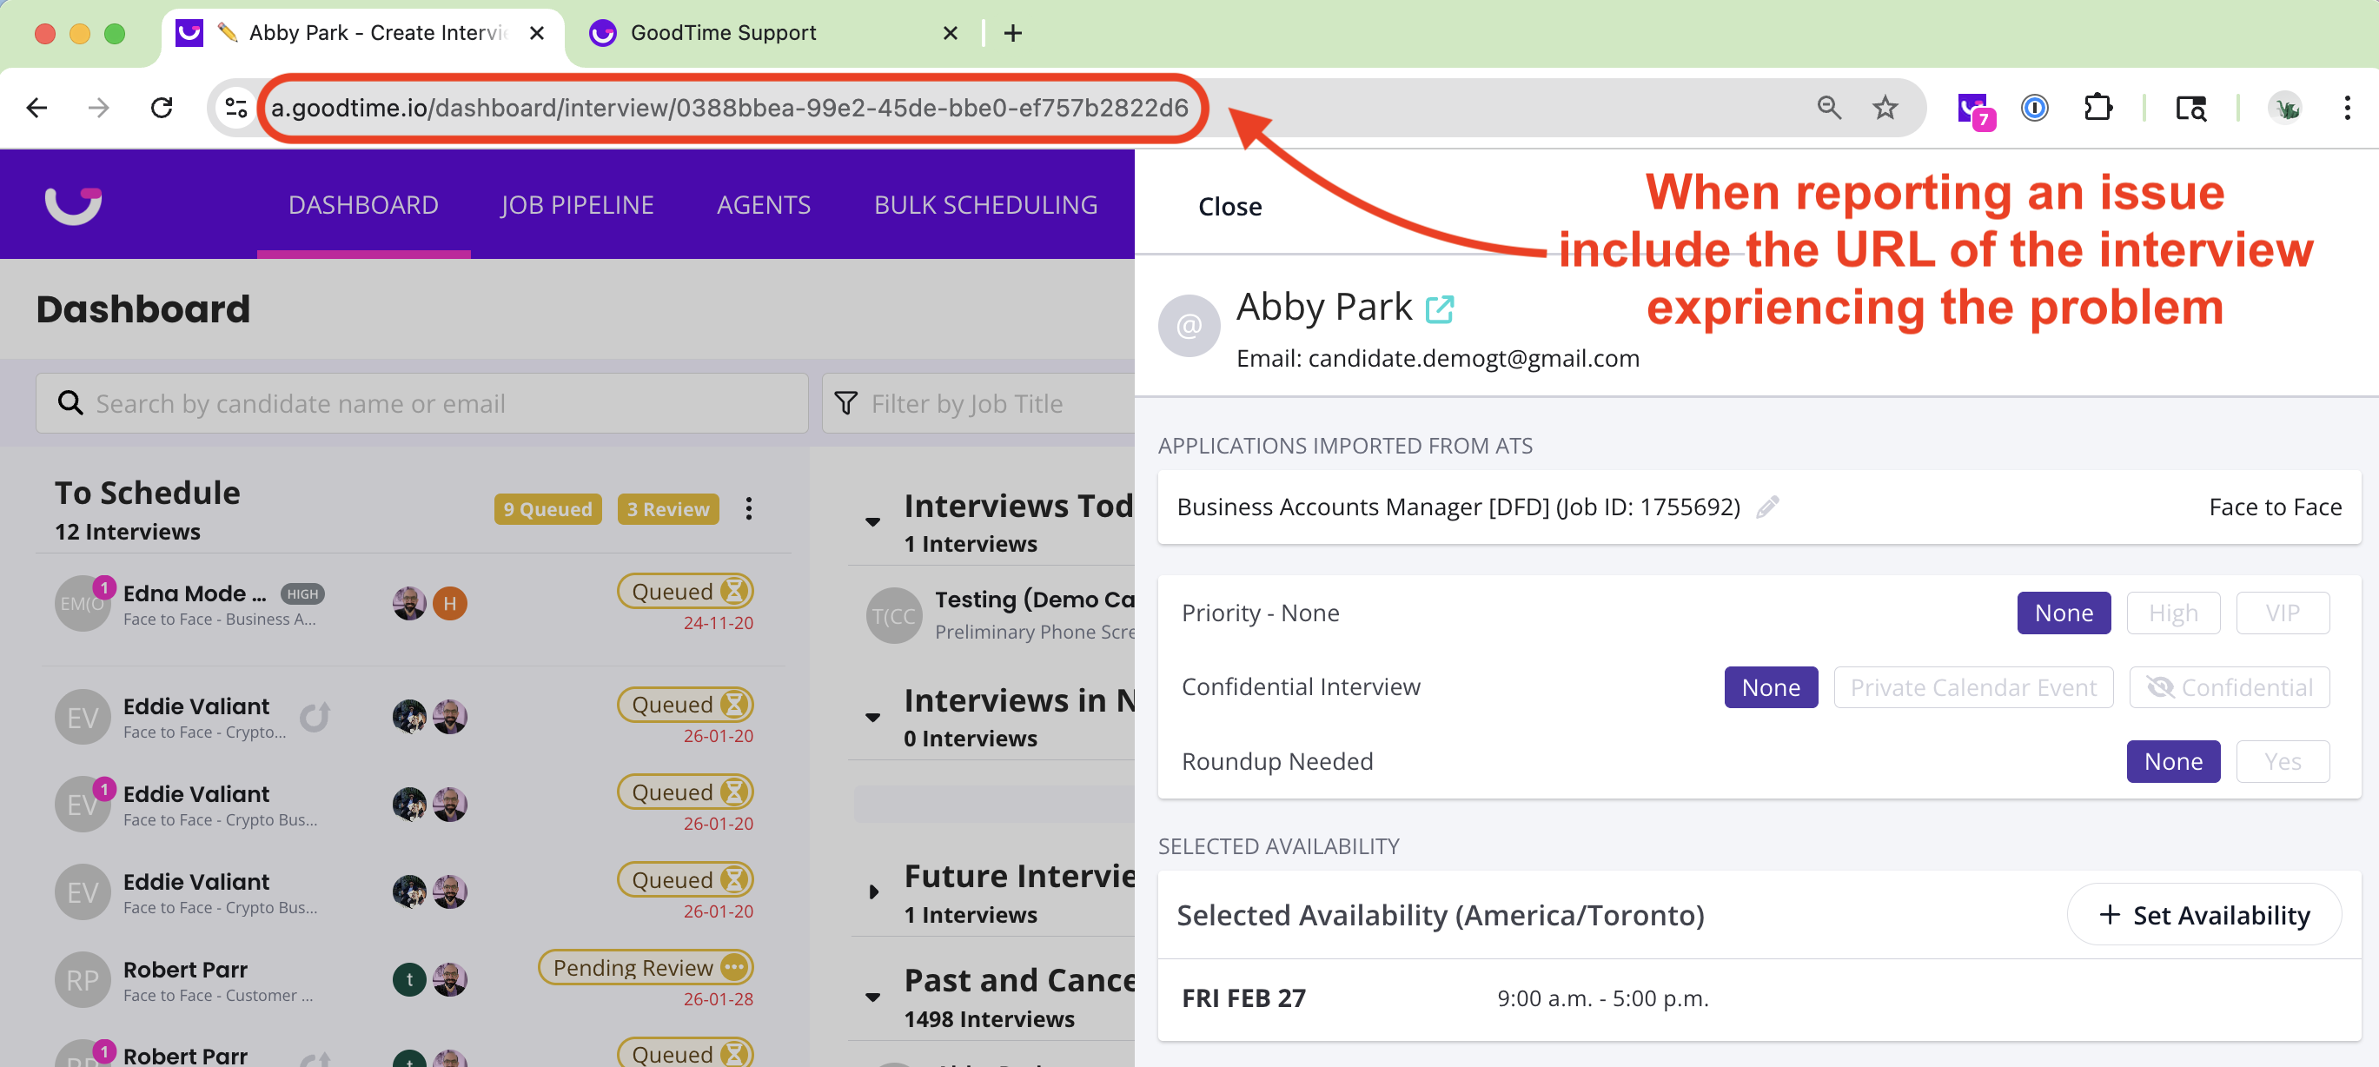
Task: Set Roundup Needed to Yes
Action: (x=2281, y=761)
